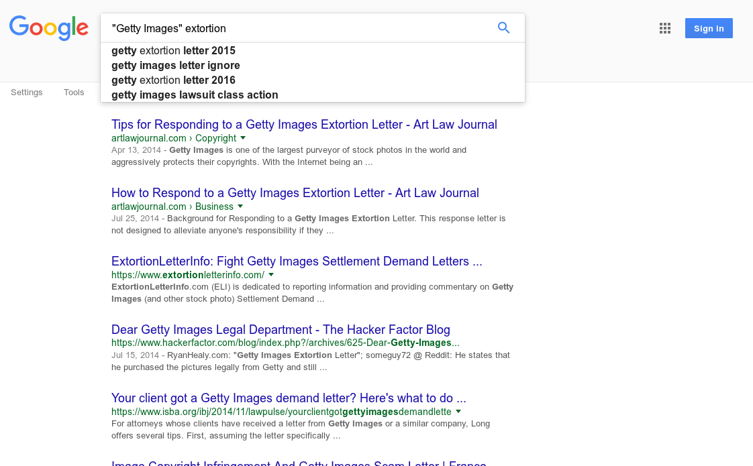This screenshot has width=753, height=466.
Task: Choose suggestion 'getty extortion letter 2016'
Action: (173, 80)
